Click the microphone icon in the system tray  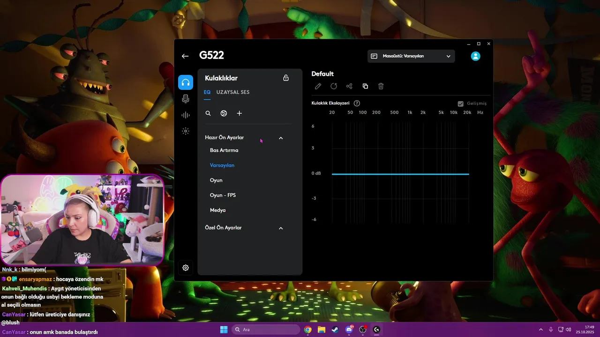551,330
